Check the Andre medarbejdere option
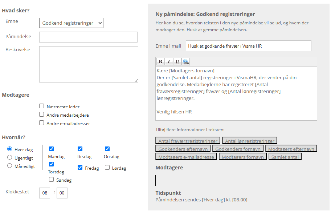This screenshot has height=213, width=331. coord(42,114)
